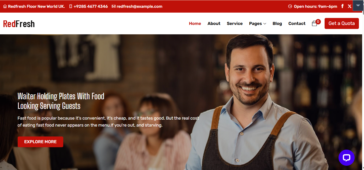The width and height of the screenshot is (364, 170).
Task: Open the shopping cart icon
Action: (x=314, y=24)
